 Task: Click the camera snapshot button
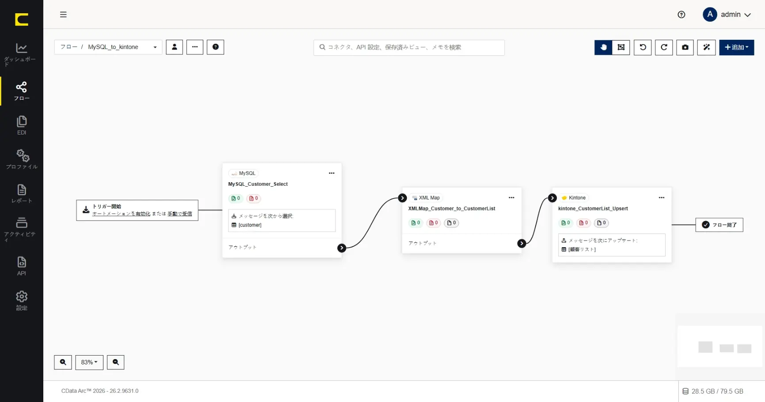tap(685, 47)
